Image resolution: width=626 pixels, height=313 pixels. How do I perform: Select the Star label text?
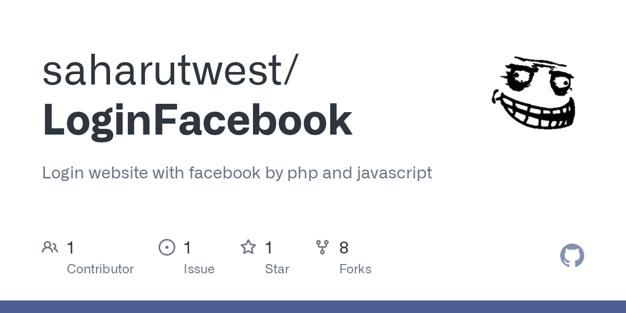[277, 269]
